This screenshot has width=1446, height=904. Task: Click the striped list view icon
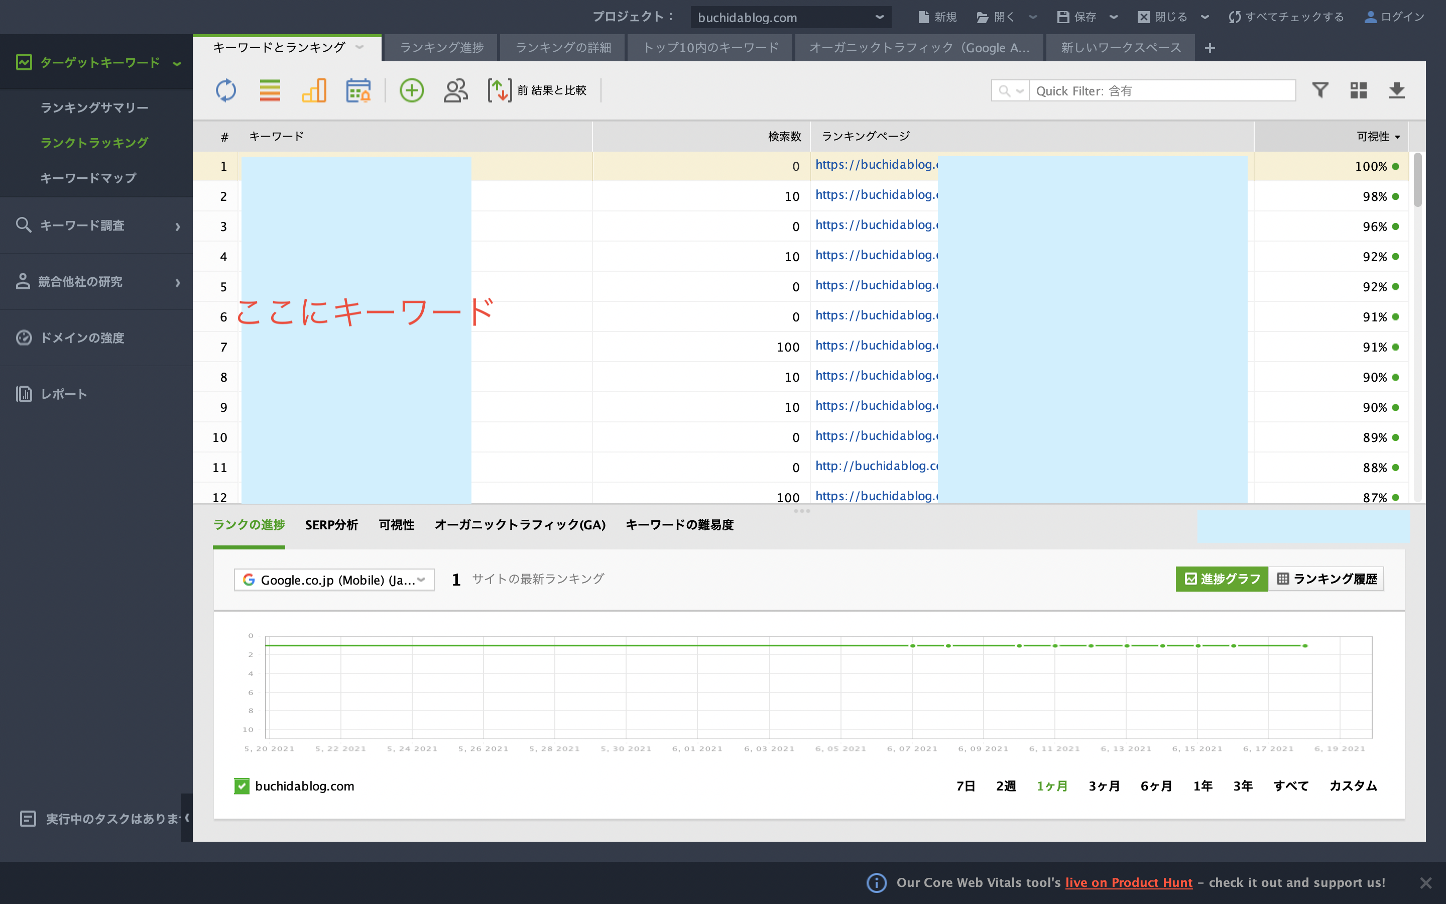click(270, 91)
